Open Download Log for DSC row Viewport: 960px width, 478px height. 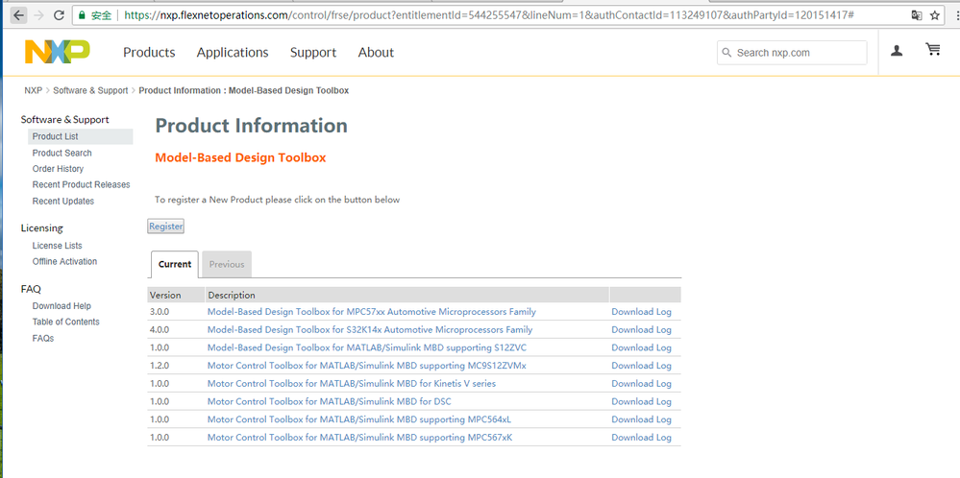pos(642,401)
